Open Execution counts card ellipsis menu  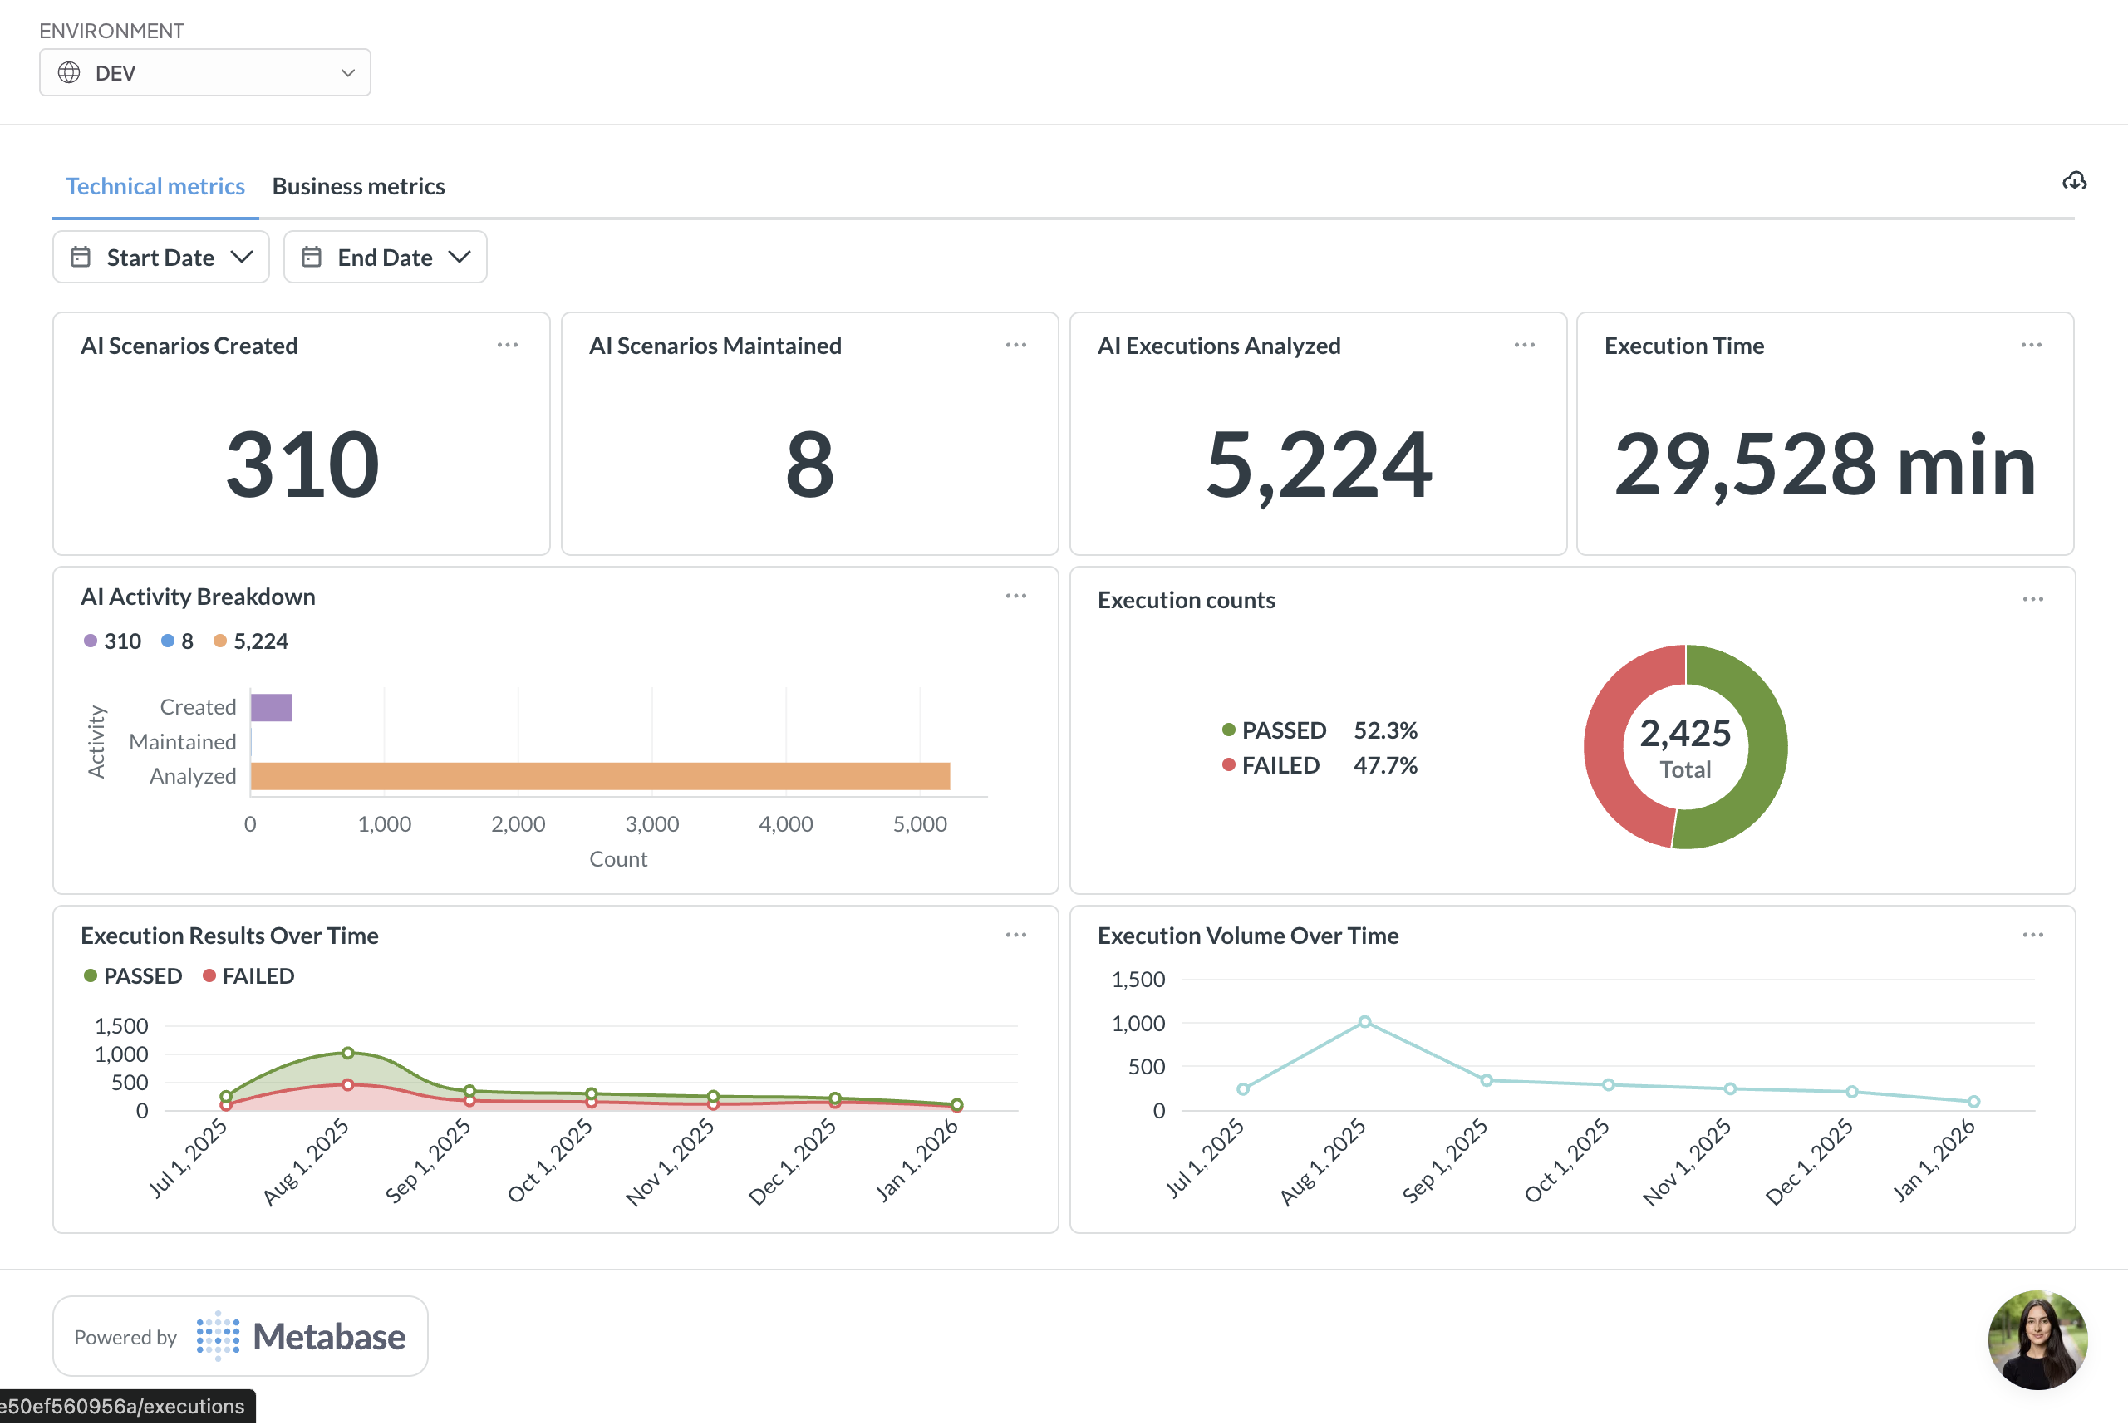tap(2032, 600)
